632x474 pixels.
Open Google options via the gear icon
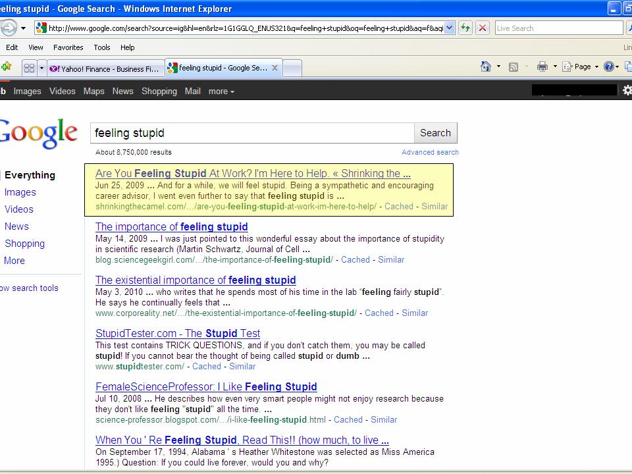point(627,90)
